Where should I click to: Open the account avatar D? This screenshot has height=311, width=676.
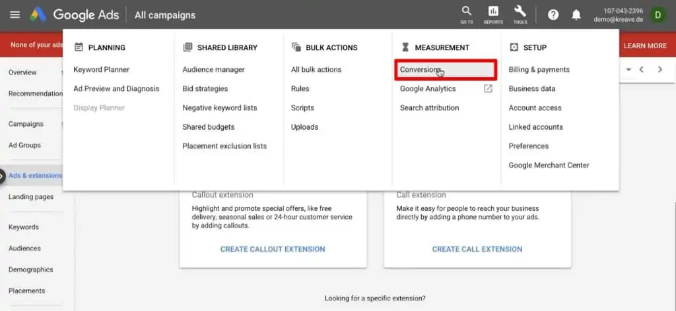click(x=658, y=15)
